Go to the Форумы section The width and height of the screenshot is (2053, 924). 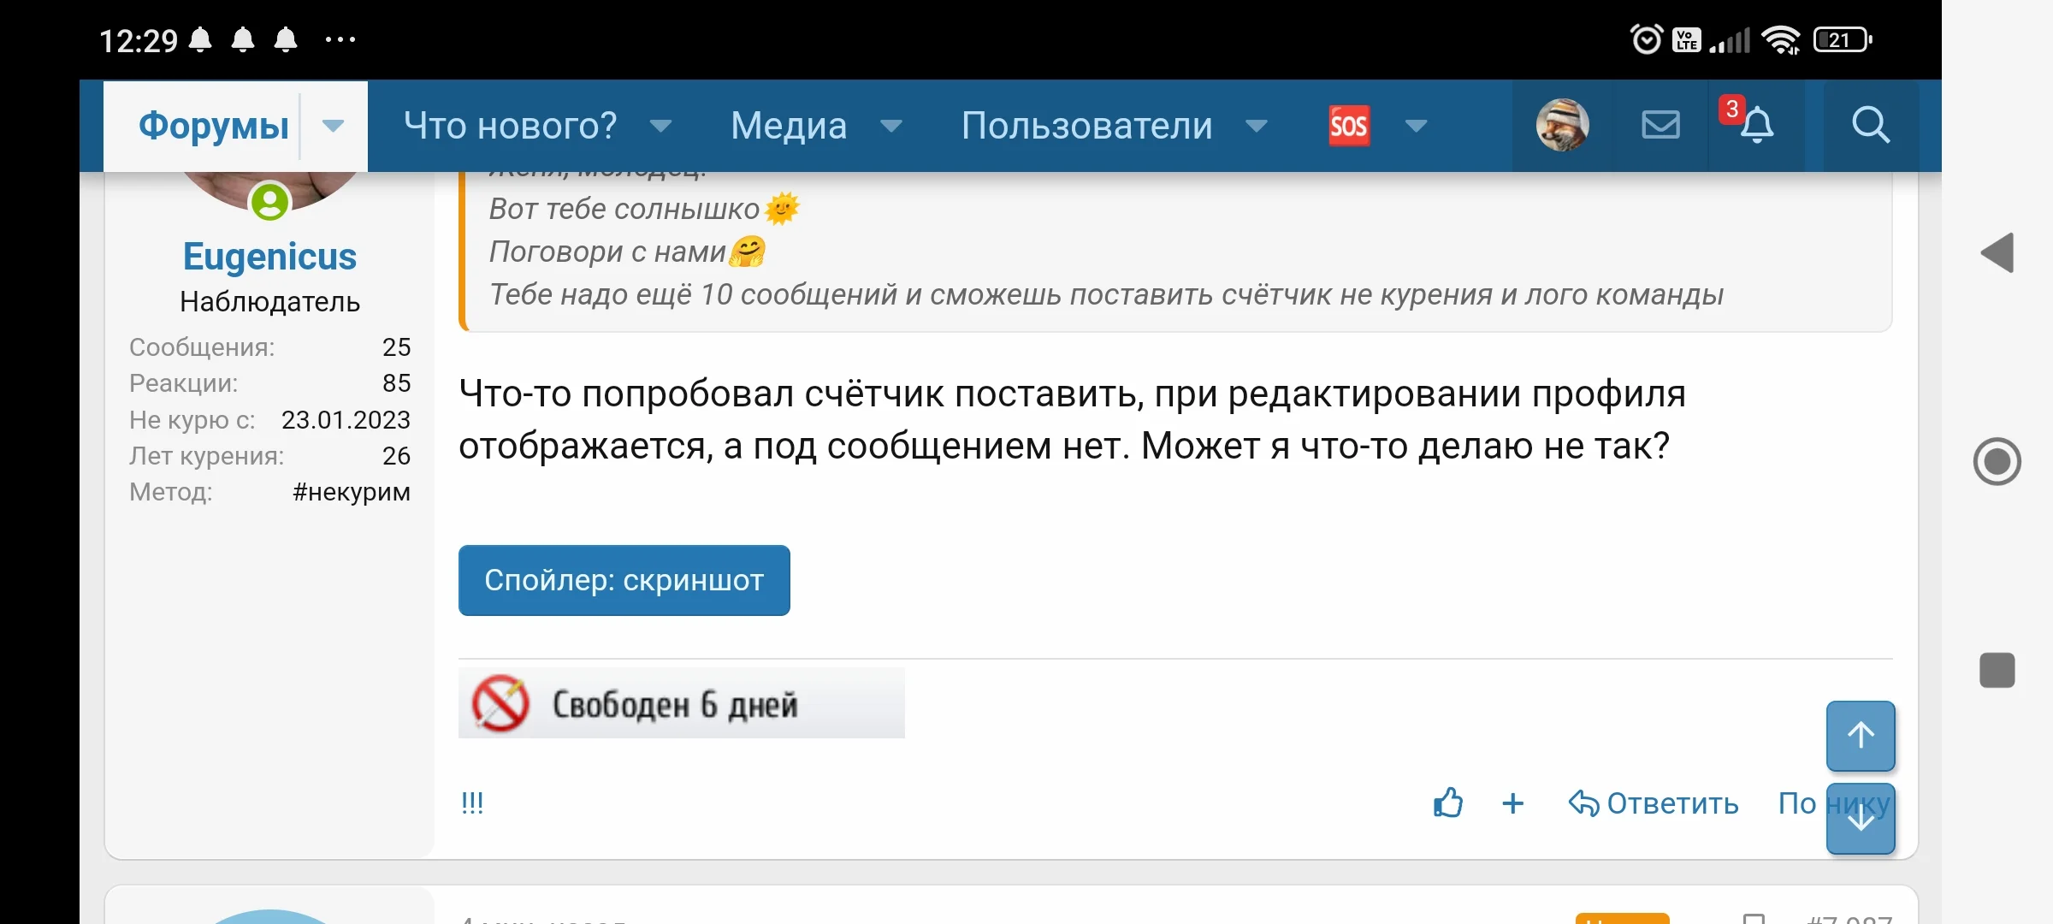tap(213, 125)
